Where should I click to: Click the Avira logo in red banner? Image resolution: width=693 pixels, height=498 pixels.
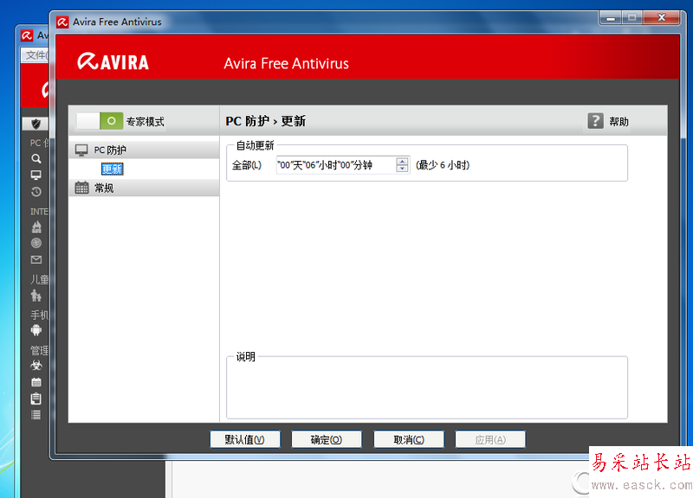pos(113,61)
